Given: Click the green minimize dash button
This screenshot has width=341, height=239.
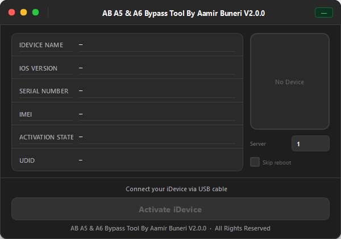Looking at the screenshot, I should (x=324, y=13).
